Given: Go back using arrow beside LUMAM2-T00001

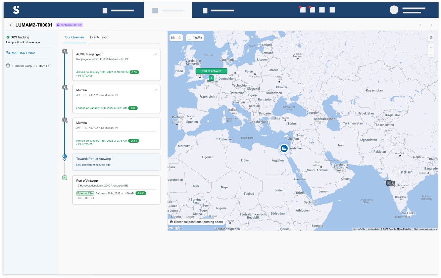Looking at the screenshot, I should pyautogui.click(x=10, y=25).
